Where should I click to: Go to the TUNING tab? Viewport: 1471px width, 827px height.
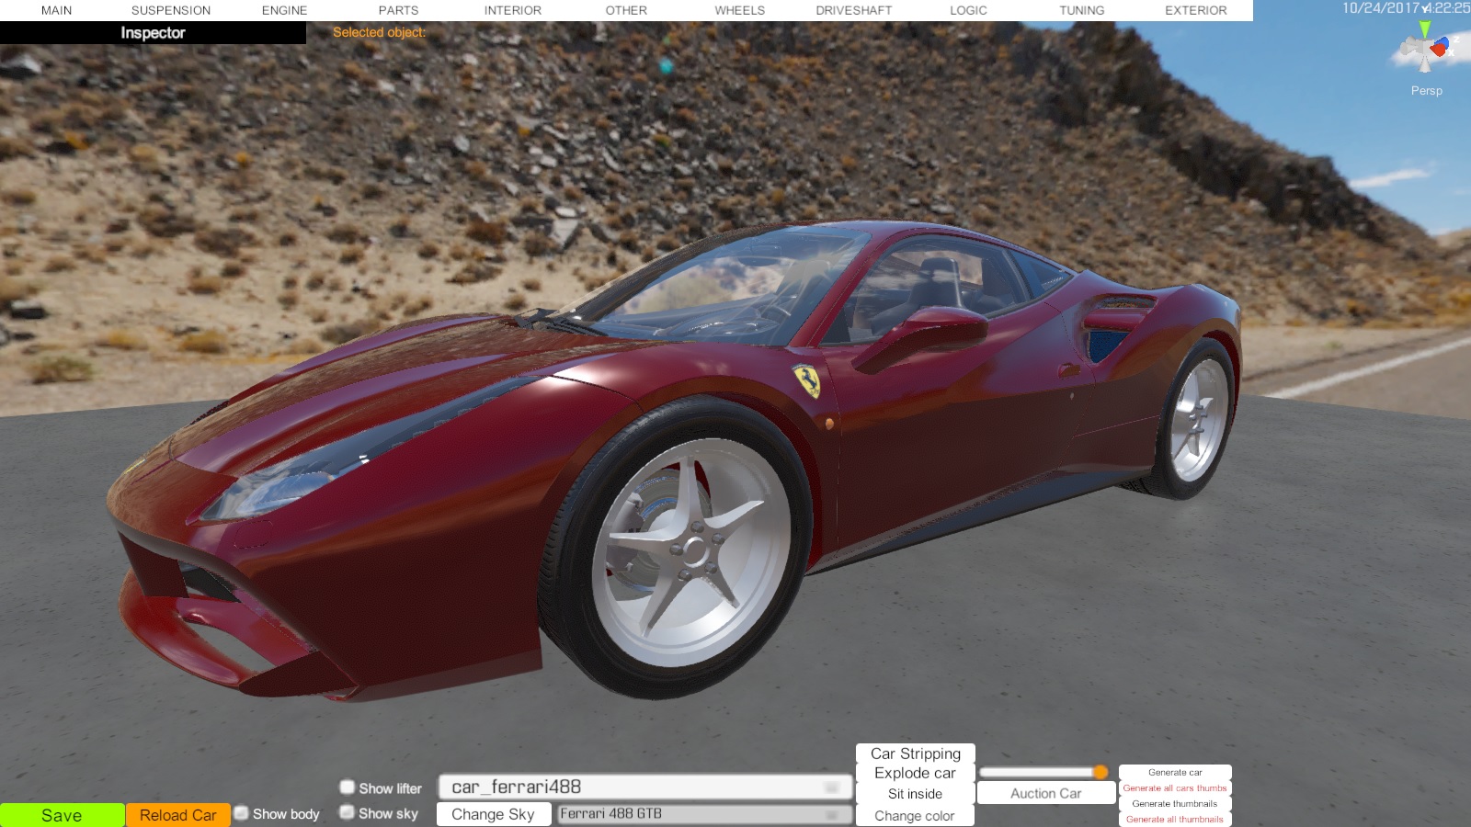[x=1081, y=10]
